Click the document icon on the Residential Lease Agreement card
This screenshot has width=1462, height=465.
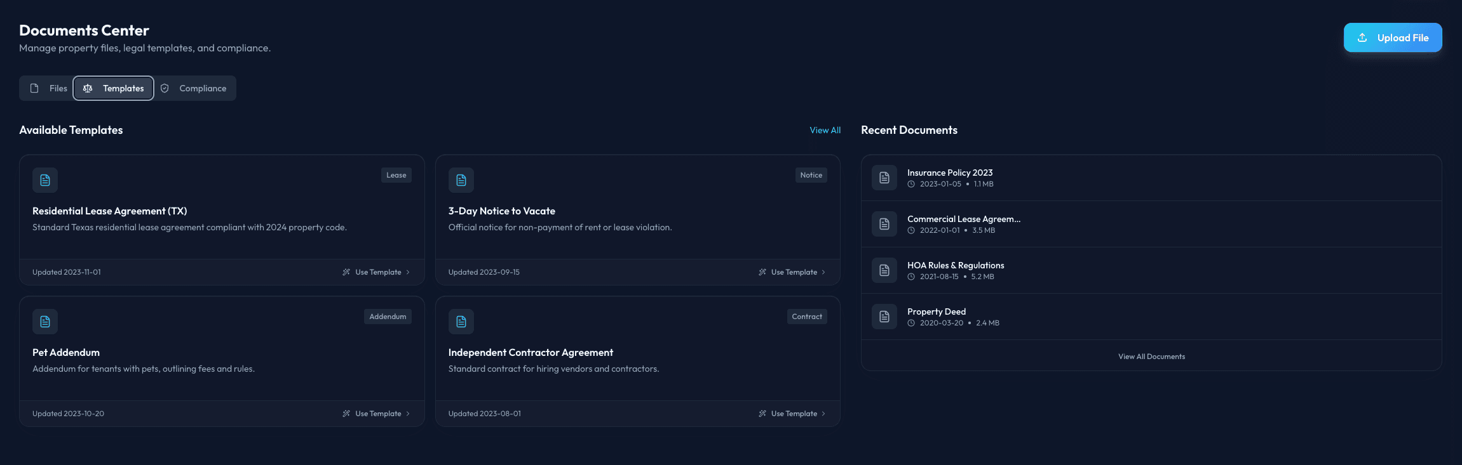coord(45,180)
